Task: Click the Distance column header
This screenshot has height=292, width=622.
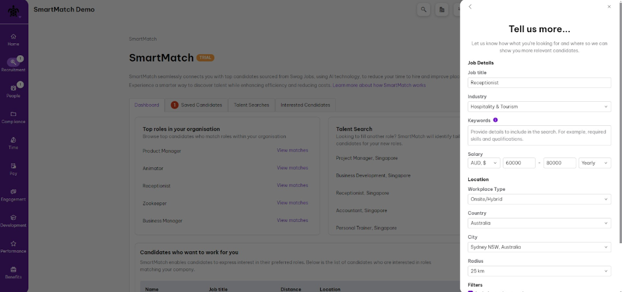Action: click(291, 289)
